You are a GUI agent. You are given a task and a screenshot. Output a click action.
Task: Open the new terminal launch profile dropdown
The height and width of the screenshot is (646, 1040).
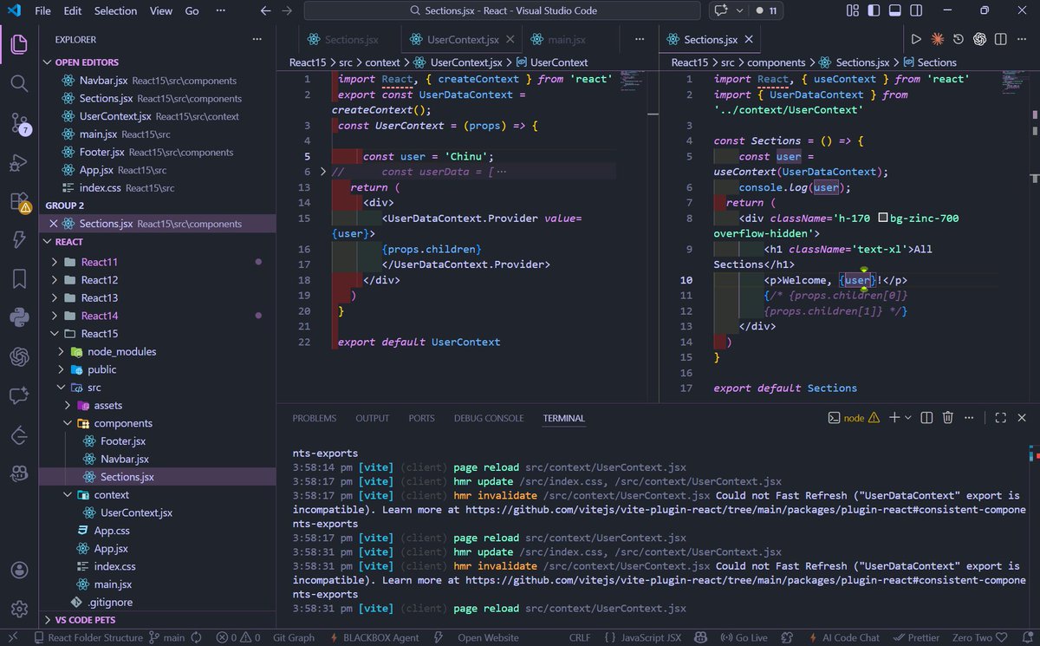pos(908,418)
